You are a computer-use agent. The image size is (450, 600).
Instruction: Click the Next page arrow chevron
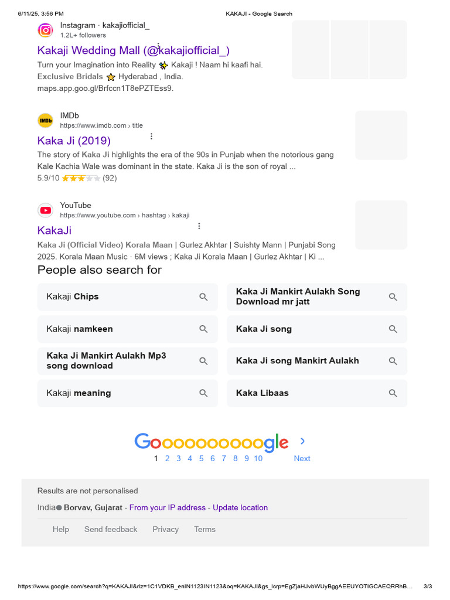click(302, 442)
